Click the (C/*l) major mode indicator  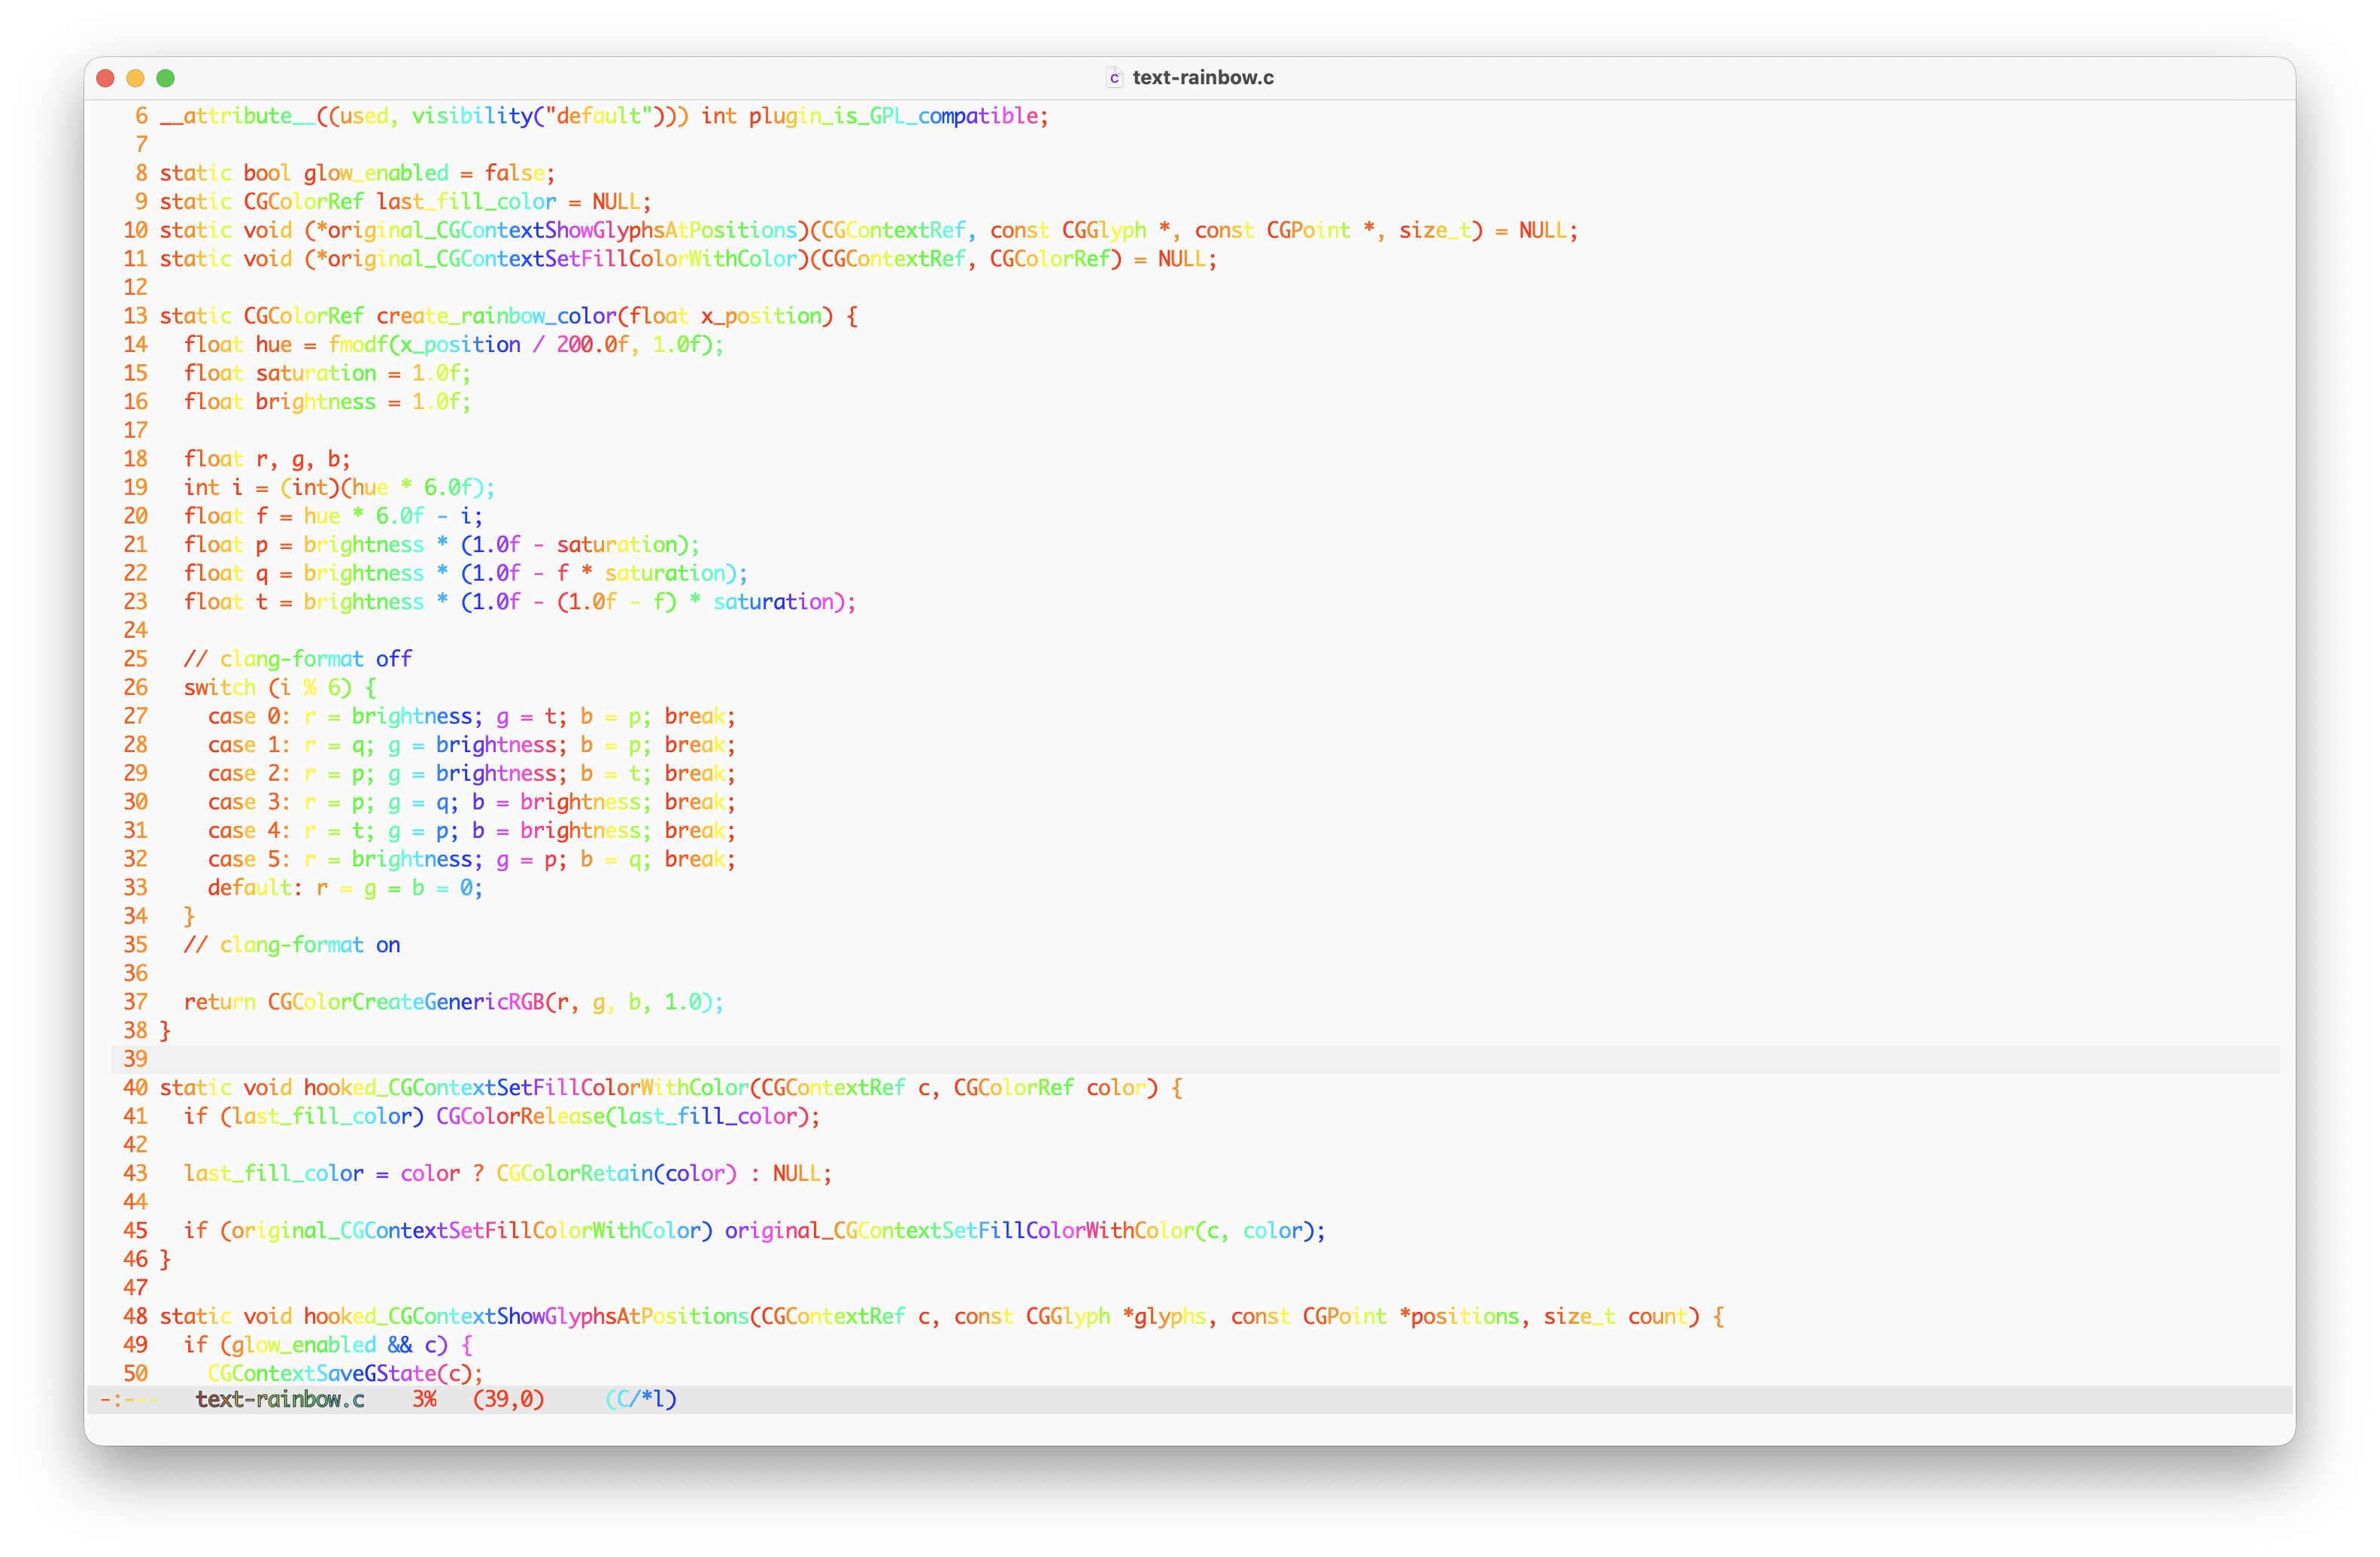point(641,1399)
